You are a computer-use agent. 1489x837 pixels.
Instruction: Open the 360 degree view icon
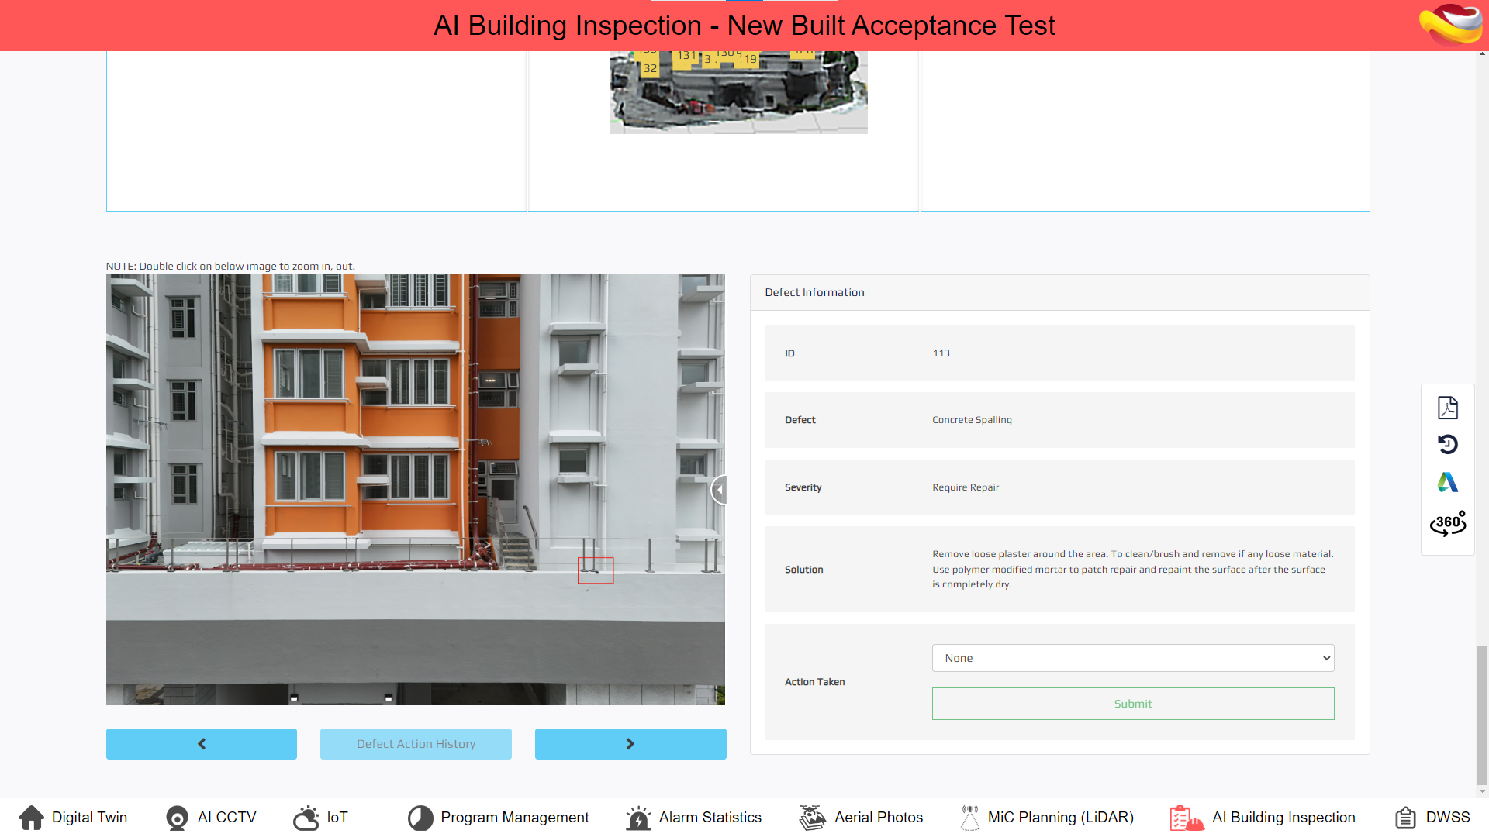[1447, 524]
